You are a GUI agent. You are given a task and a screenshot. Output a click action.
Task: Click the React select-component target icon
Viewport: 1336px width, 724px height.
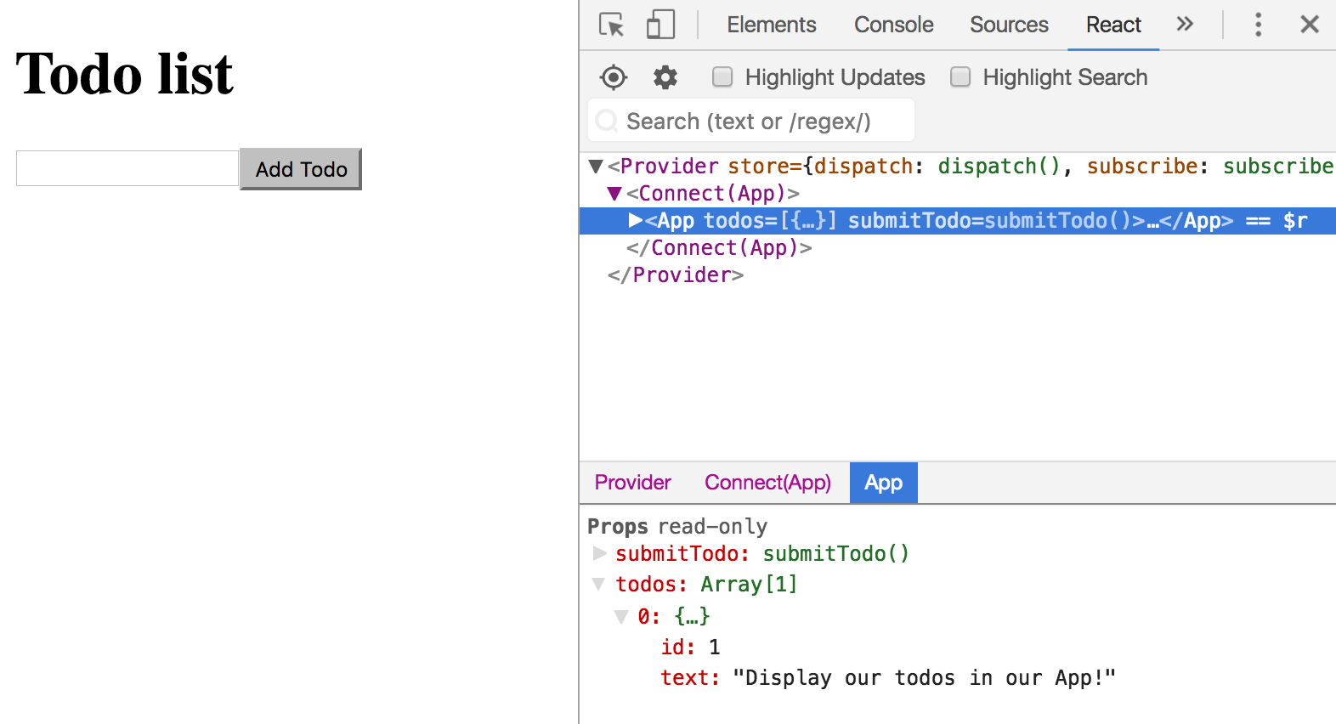tap(613, 77)
